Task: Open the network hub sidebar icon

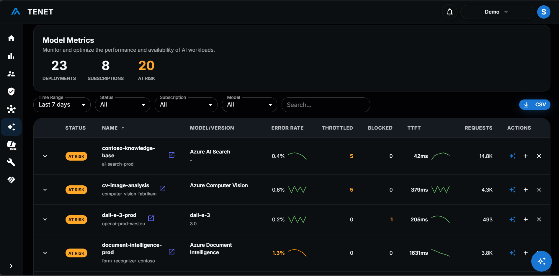Action: pyautogui.click(x=11, y=109)
